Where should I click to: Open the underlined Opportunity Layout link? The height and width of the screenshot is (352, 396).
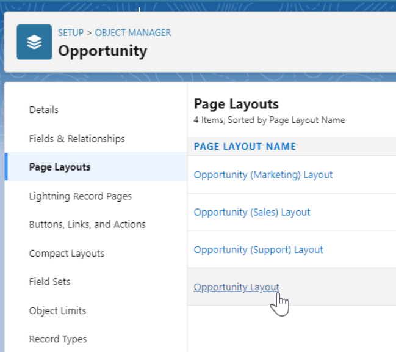click(236, 287)
